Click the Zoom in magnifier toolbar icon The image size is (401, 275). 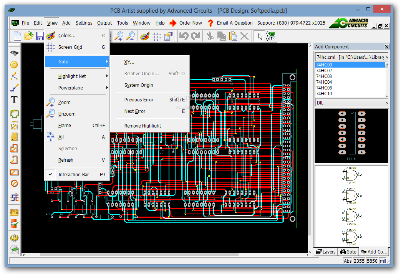[x=119, y=36]
